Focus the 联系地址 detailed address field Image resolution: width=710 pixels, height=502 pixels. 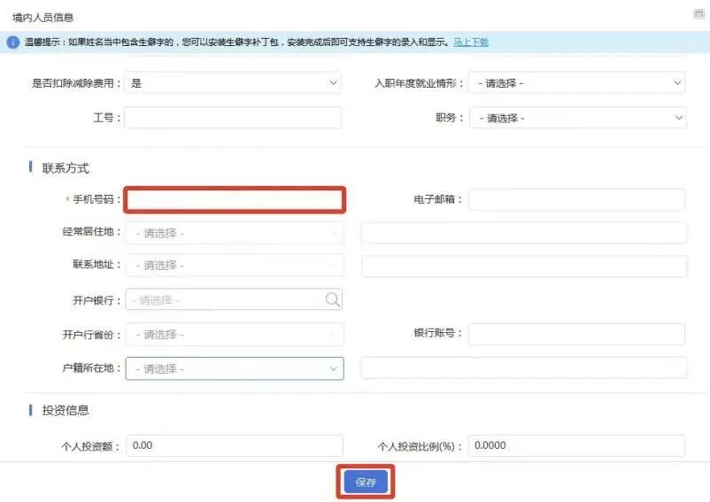tap(524, 266)
